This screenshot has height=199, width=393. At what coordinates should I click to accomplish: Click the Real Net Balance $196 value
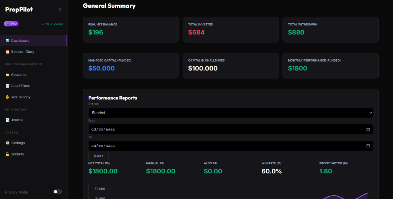(x=96, y=32)
